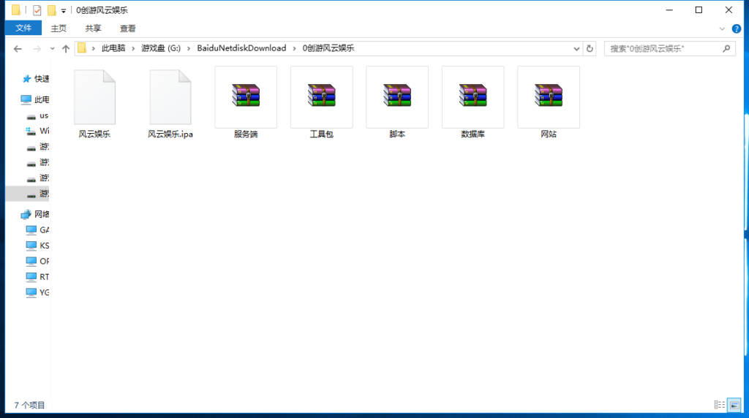Refresh the current folder view
The width and height of the screenshot is (749, 418).
coord(590,48)
